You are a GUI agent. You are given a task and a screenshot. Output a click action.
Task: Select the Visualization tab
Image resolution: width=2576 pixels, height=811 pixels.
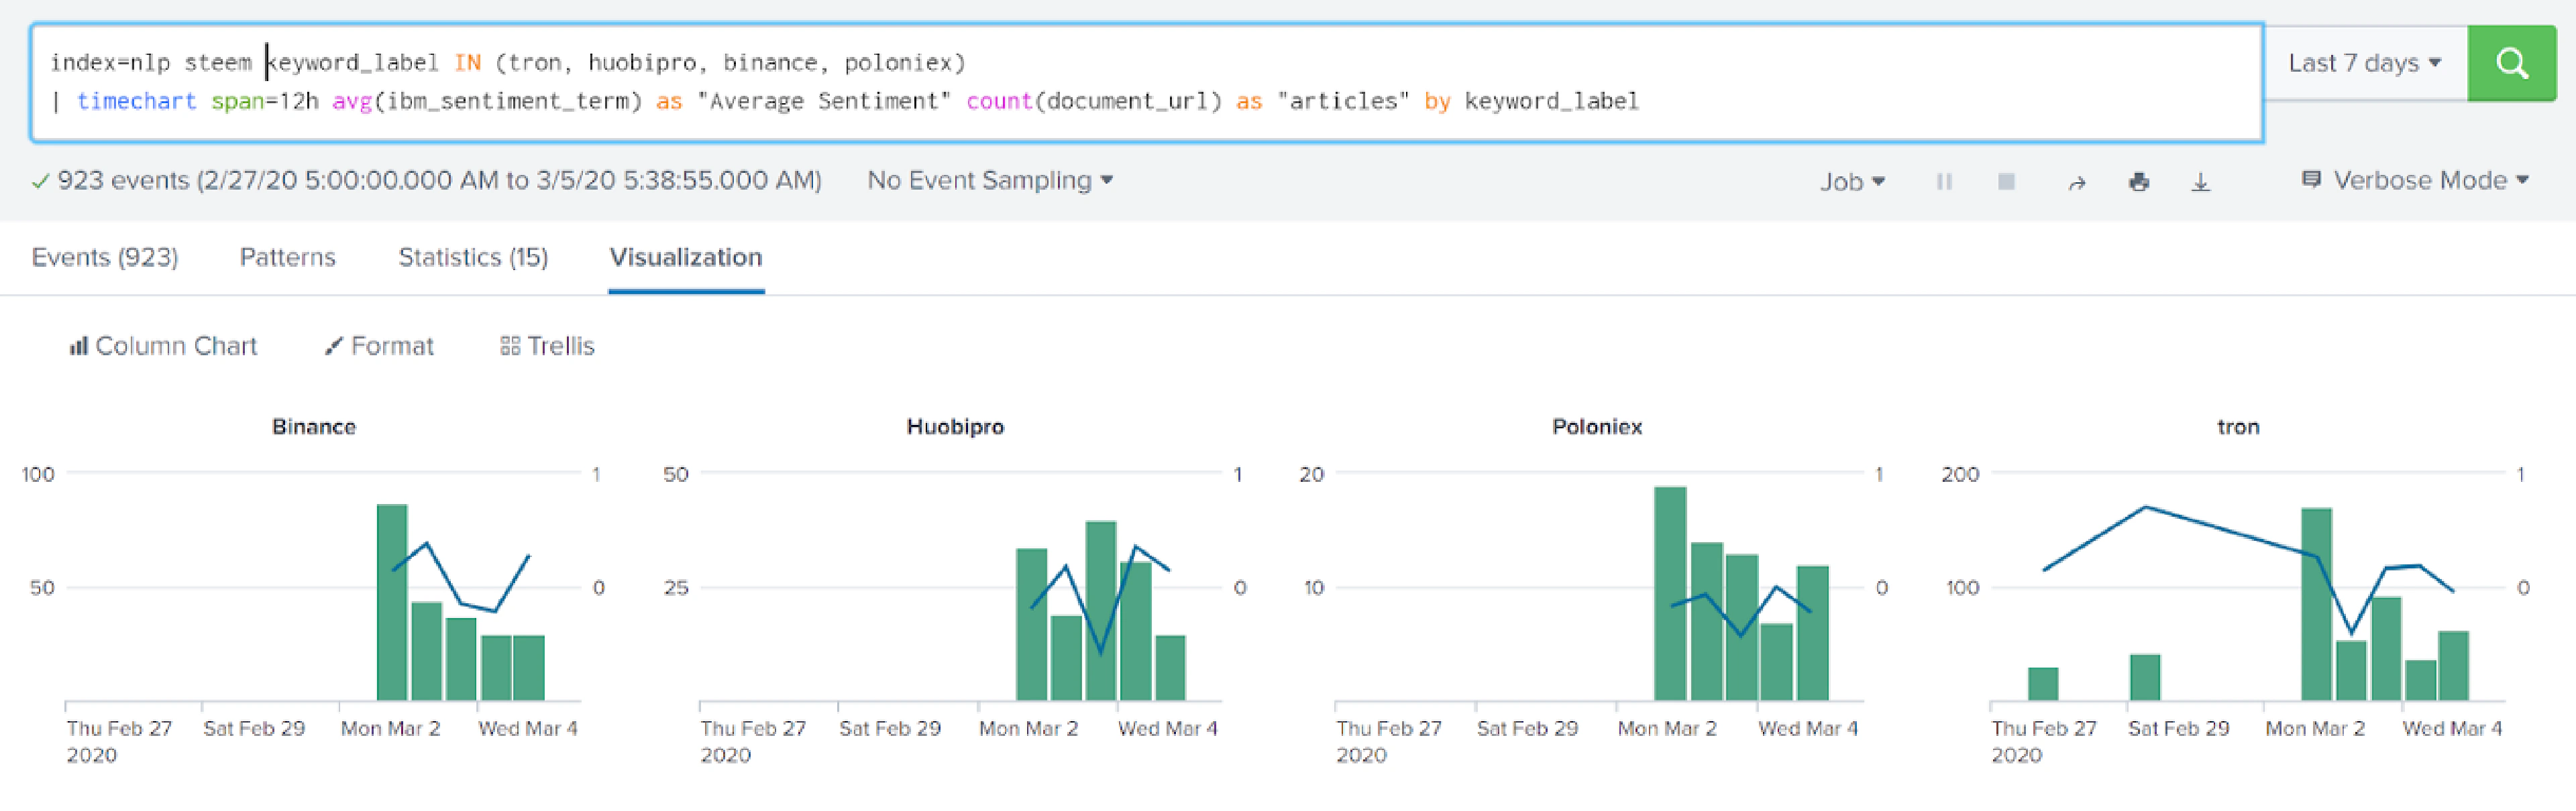coord(686,257)
